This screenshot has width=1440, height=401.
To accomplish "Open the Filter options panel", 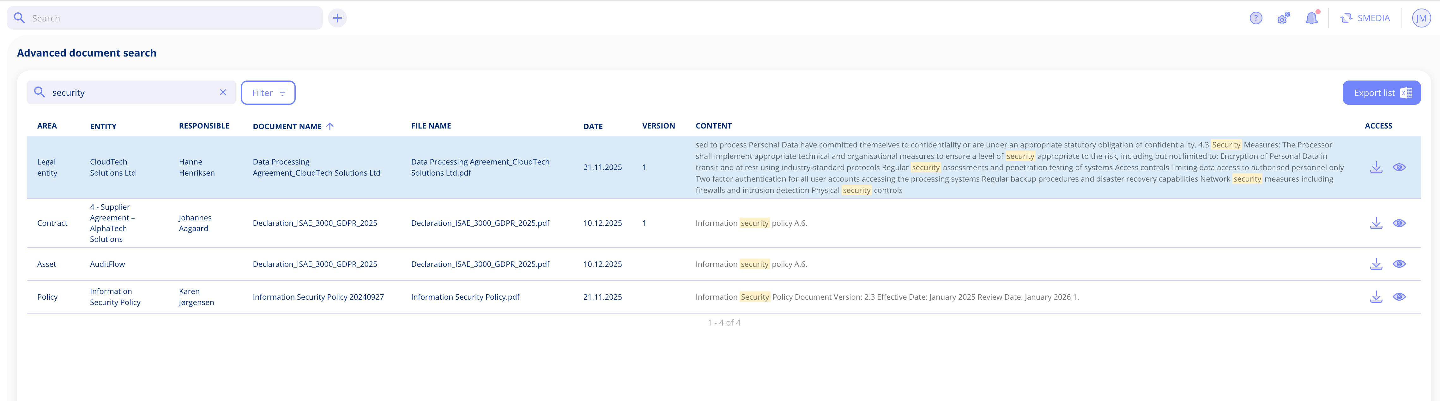I will (x=268, y=93).
